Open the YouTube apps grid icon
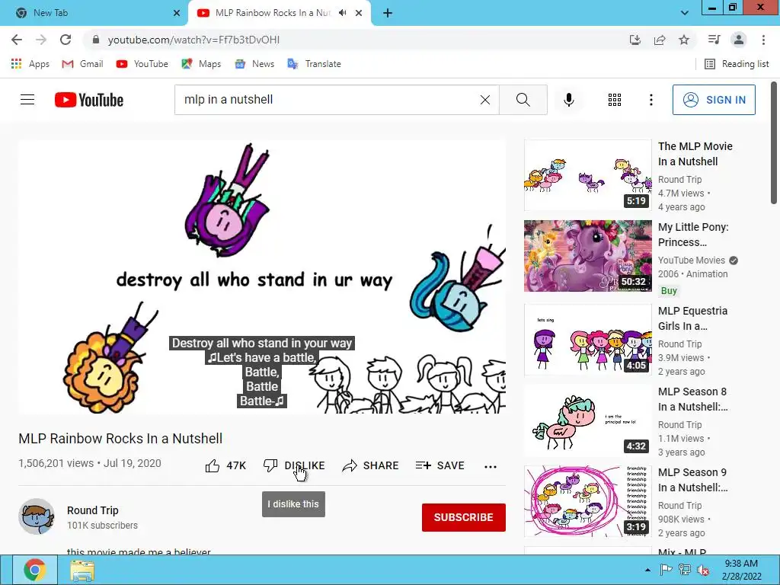The height and width of the screenshot is (585, 780). click(x=615, y=100)
